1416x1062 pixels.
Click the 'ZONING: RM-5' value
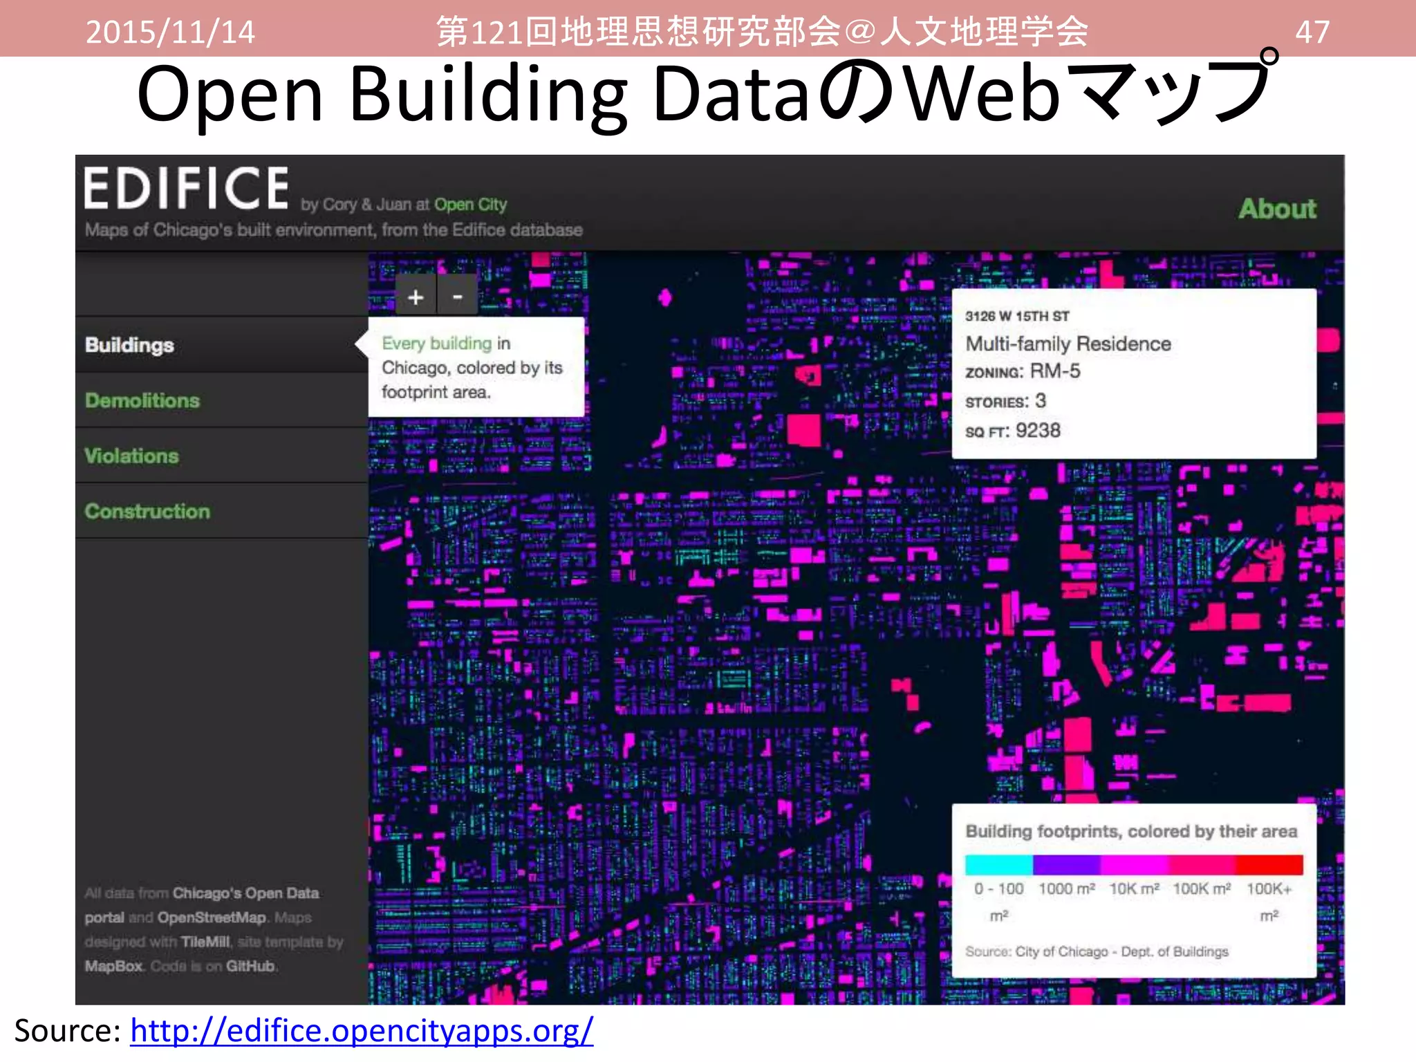tap(1023, 371)
